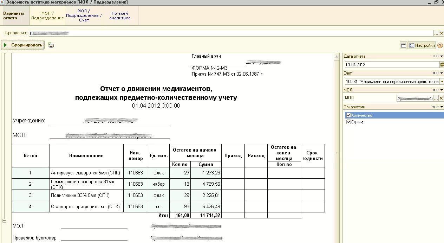Open help with the question mark icon
This screenshot has width=444, height=243.
tap(440, 45)
